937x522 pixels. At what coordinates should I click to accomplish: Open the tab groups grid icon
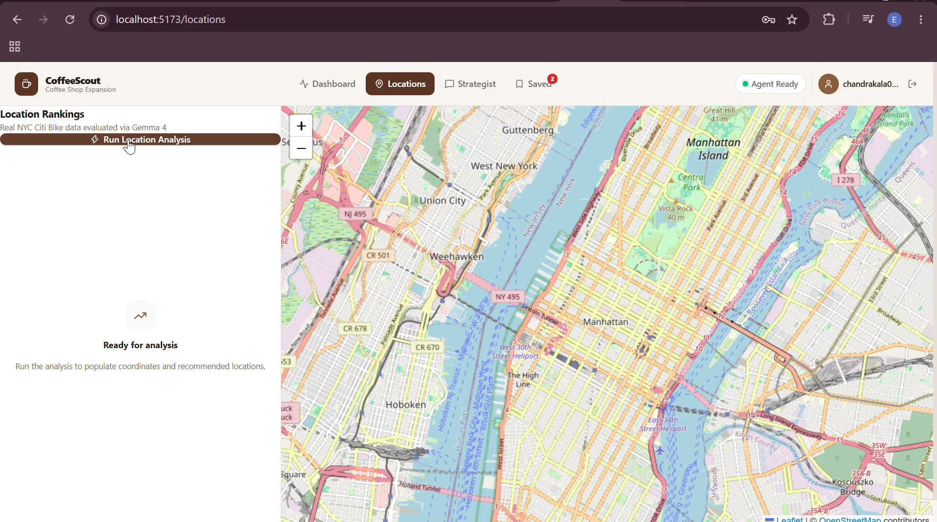(x=15, y=47)
